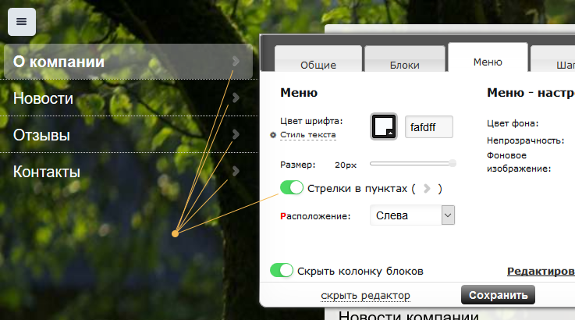
Task: Click the скрыть редактор link
Action: tap(365, 295)
